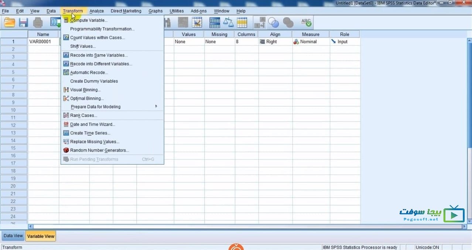Click the Weight Cases balance scale icon

pyautogui.click(x=228, y=23)
